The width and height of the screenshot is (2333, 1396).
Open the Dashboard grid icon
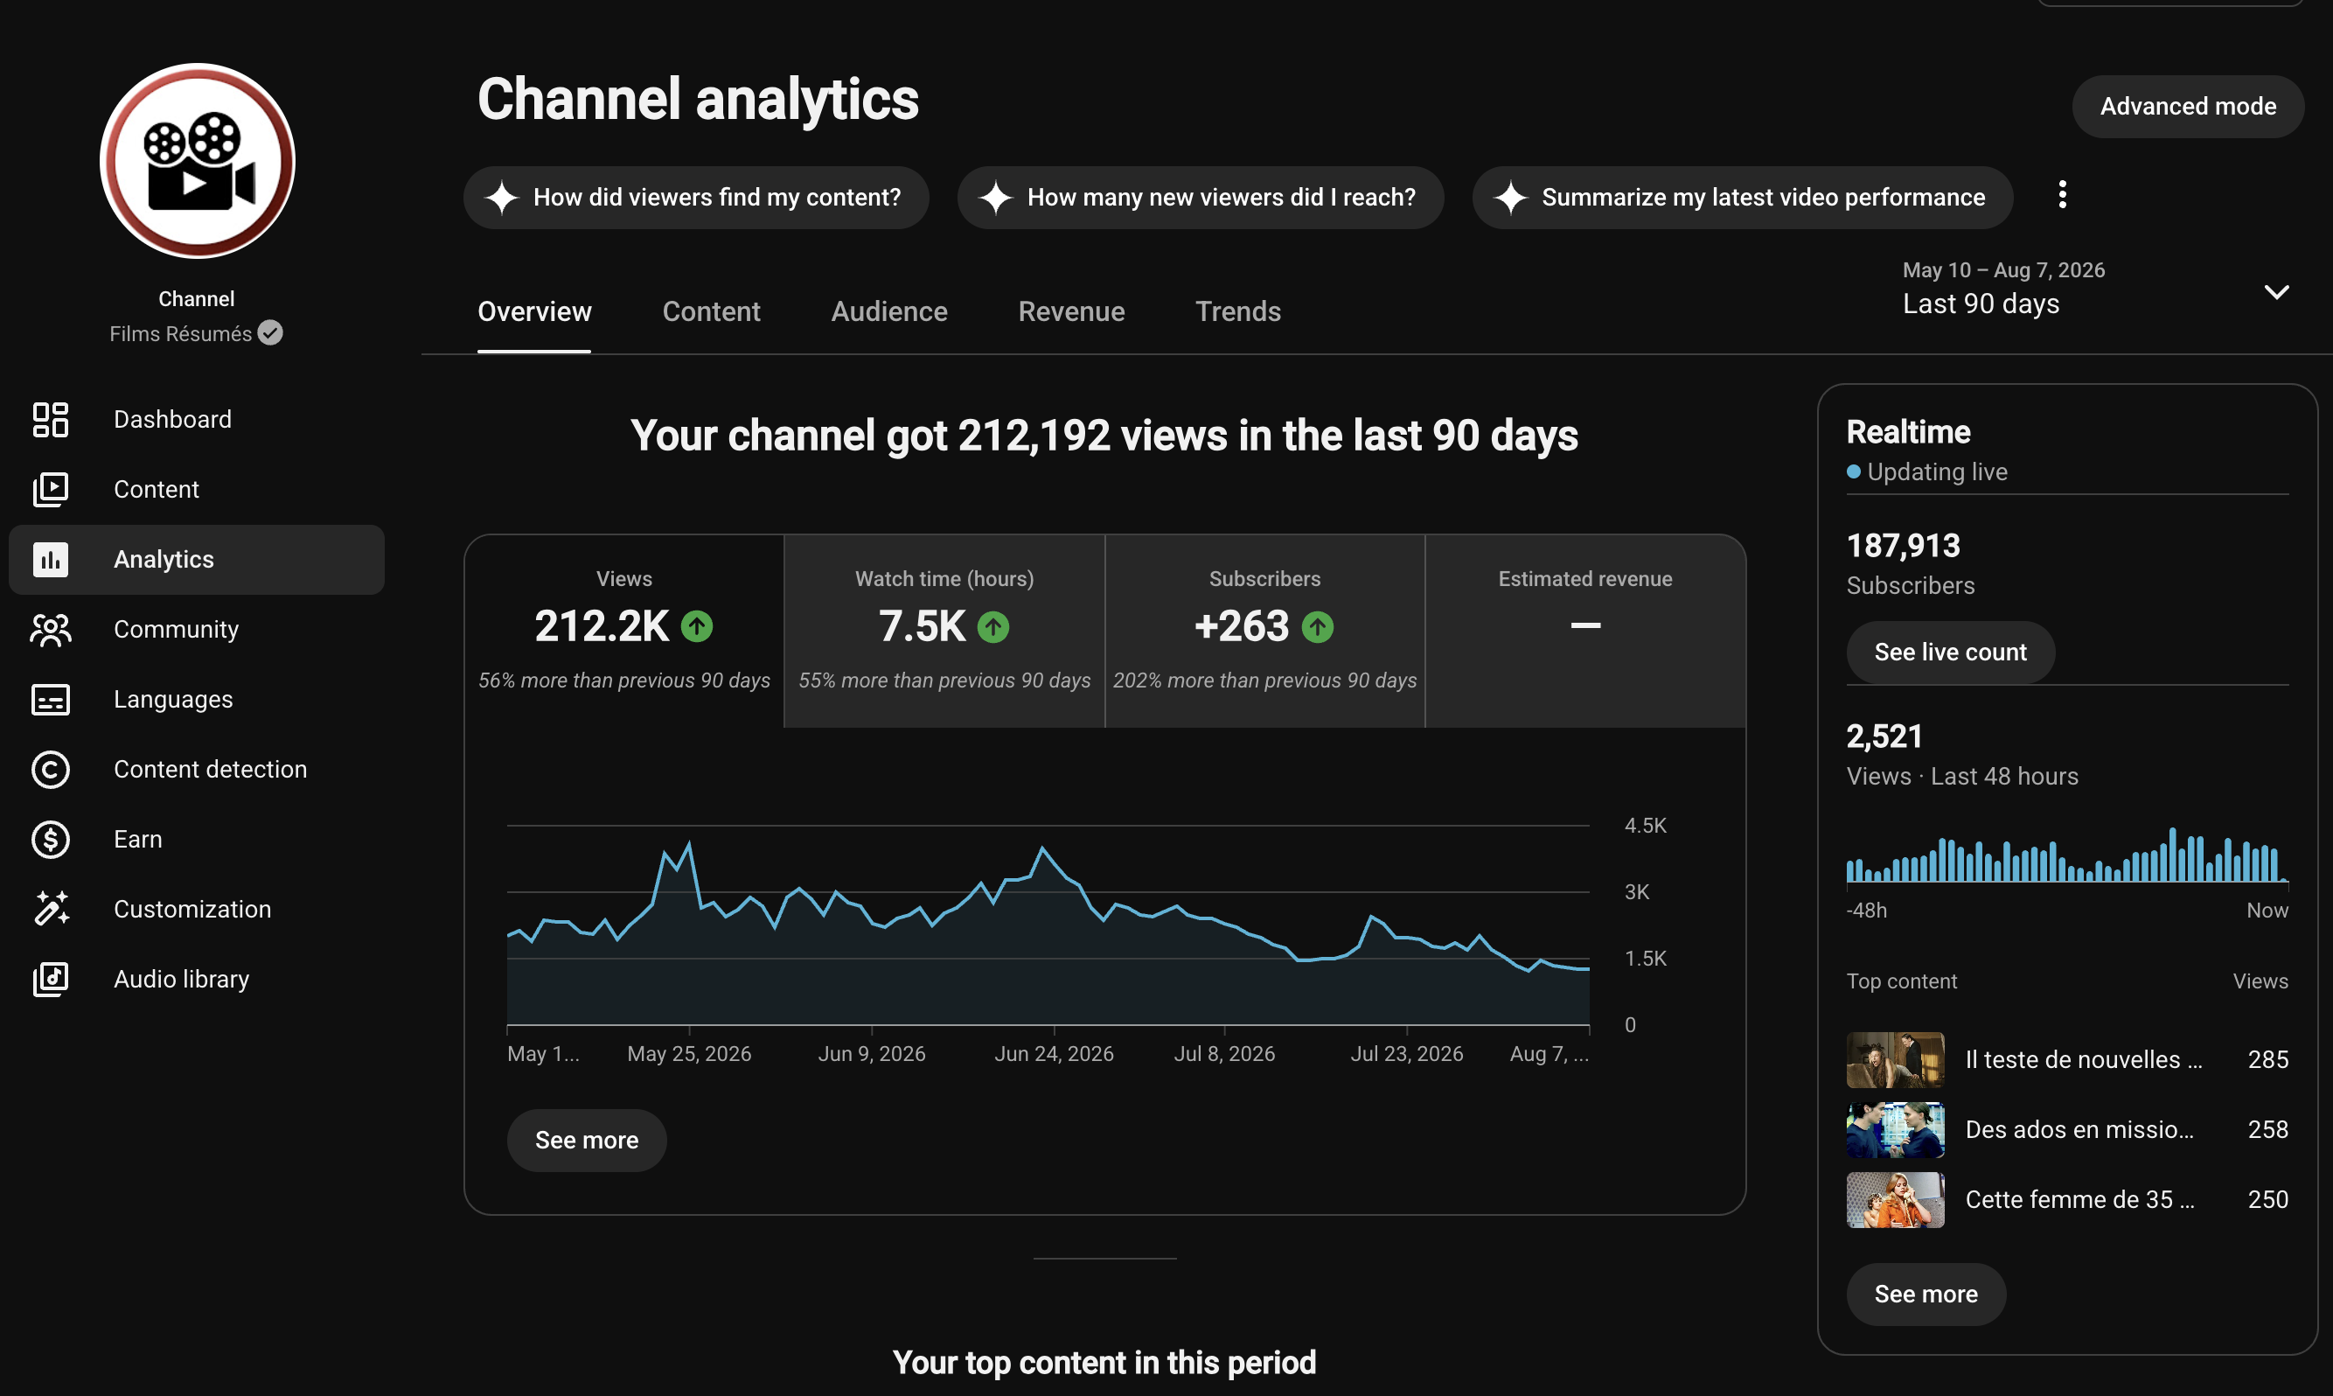click(x=51, y=420)
